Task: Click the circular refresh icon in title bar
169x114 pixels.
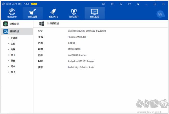Action: click(121, 4)
